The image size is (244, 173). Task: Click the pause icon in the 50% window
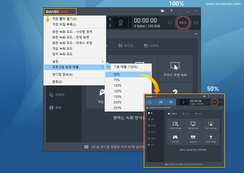208,102
